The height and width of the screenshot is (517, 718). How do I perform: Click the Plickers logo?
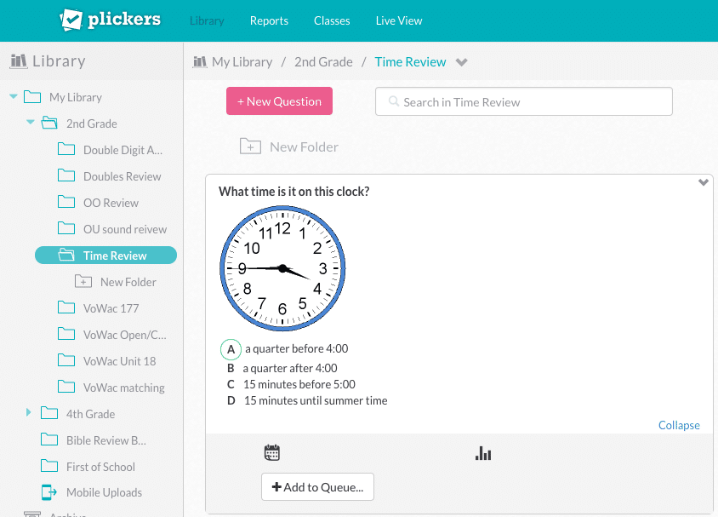(x=110, y=20)
